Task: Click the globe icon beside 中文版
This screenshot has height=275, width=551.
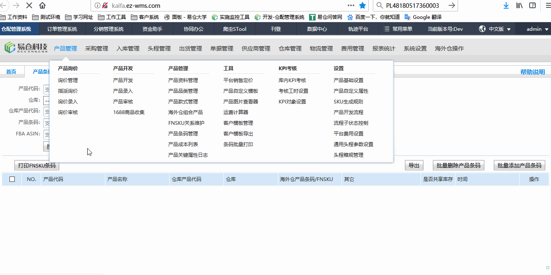Action: [482, 29]
